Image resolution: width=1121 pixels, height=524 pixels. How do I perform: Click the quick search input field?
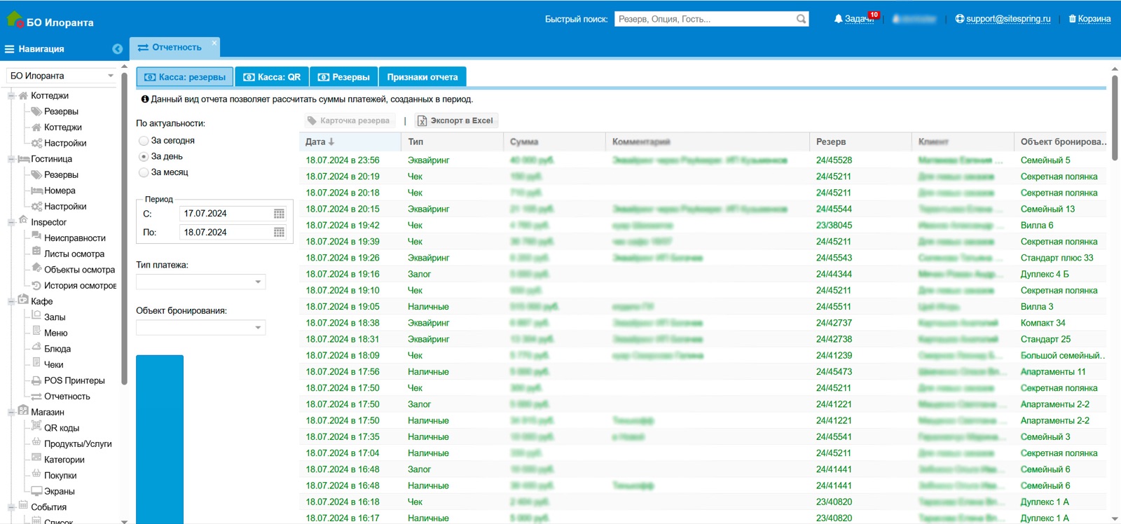pos(705,19)
